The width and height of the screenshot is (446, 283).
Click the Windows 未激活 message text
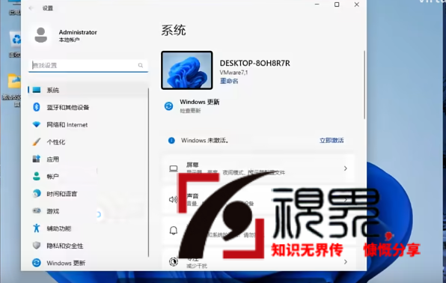(205, 140)
